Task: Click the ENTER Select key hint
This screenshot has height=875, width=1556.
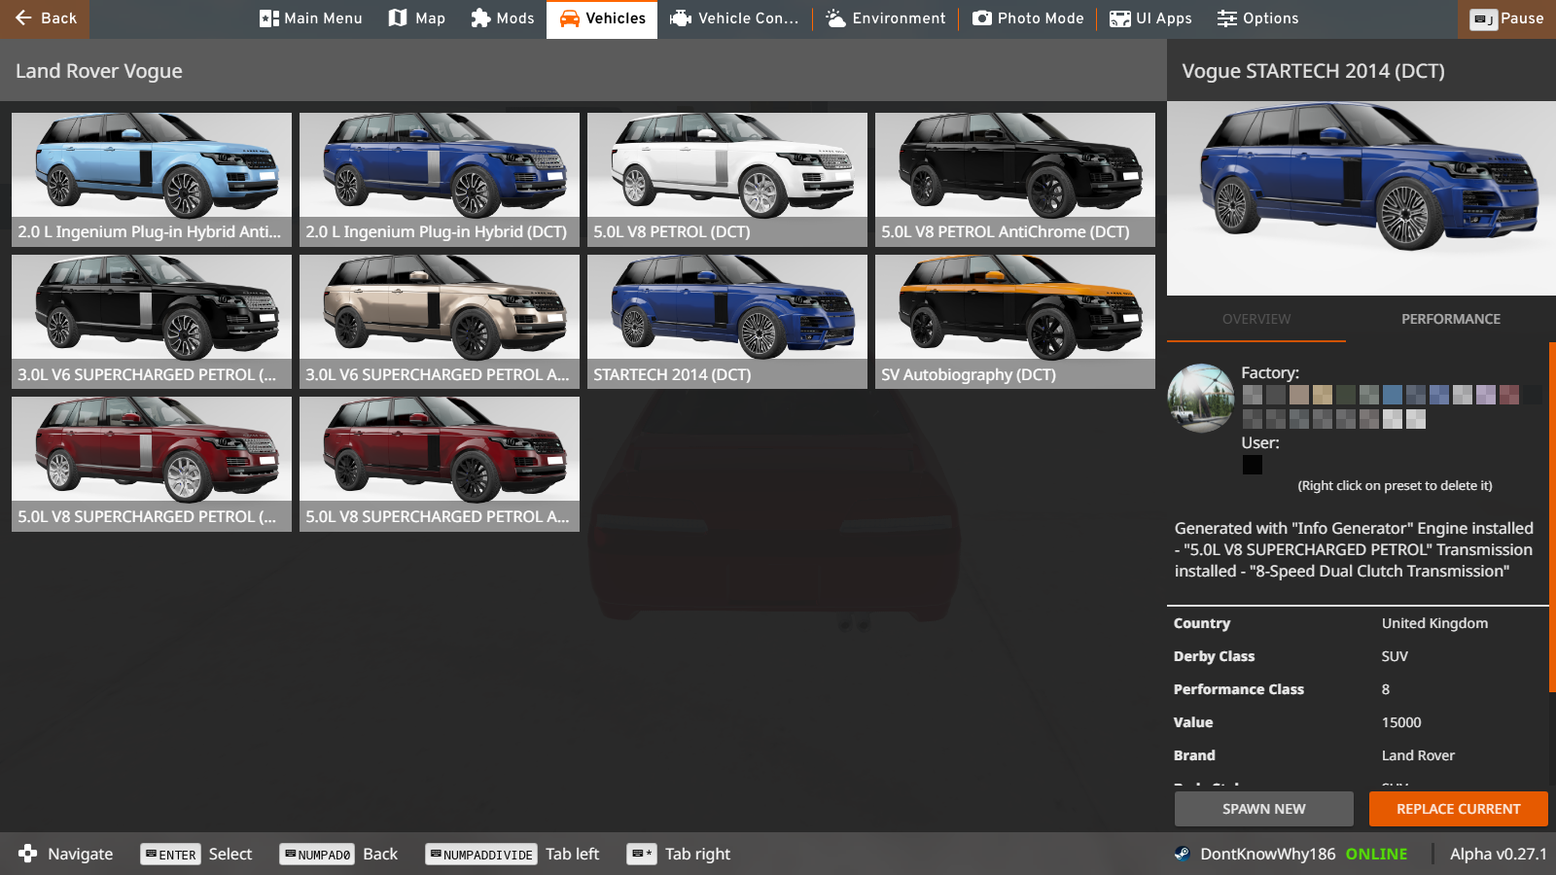Action: coord(196,854)
